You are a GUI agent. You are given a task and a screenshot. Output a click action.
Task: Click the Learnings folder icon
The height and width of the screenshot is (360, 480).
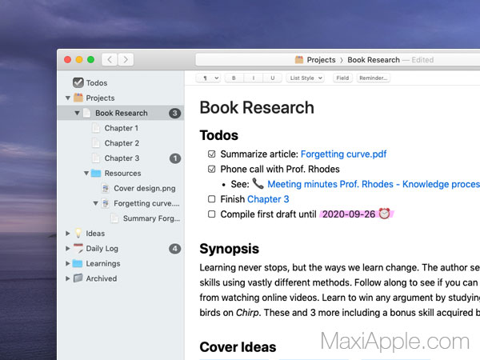[78, 263]
